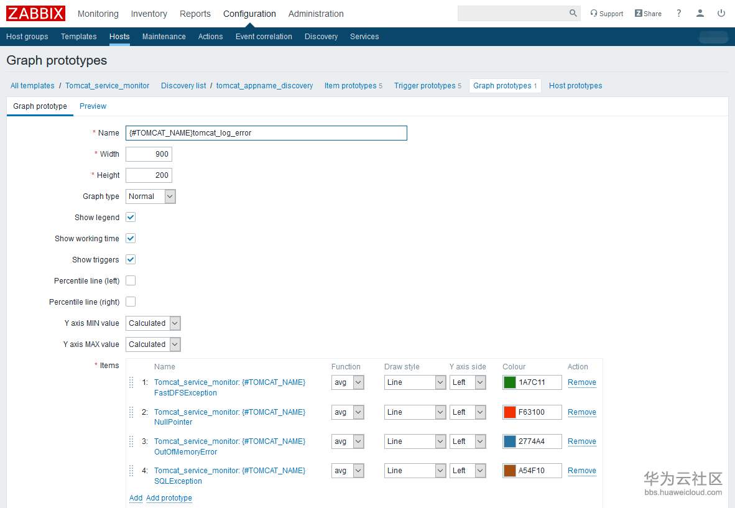Go to Templates submenu
The width and height of the screenshot is (735, 508).
78,37
